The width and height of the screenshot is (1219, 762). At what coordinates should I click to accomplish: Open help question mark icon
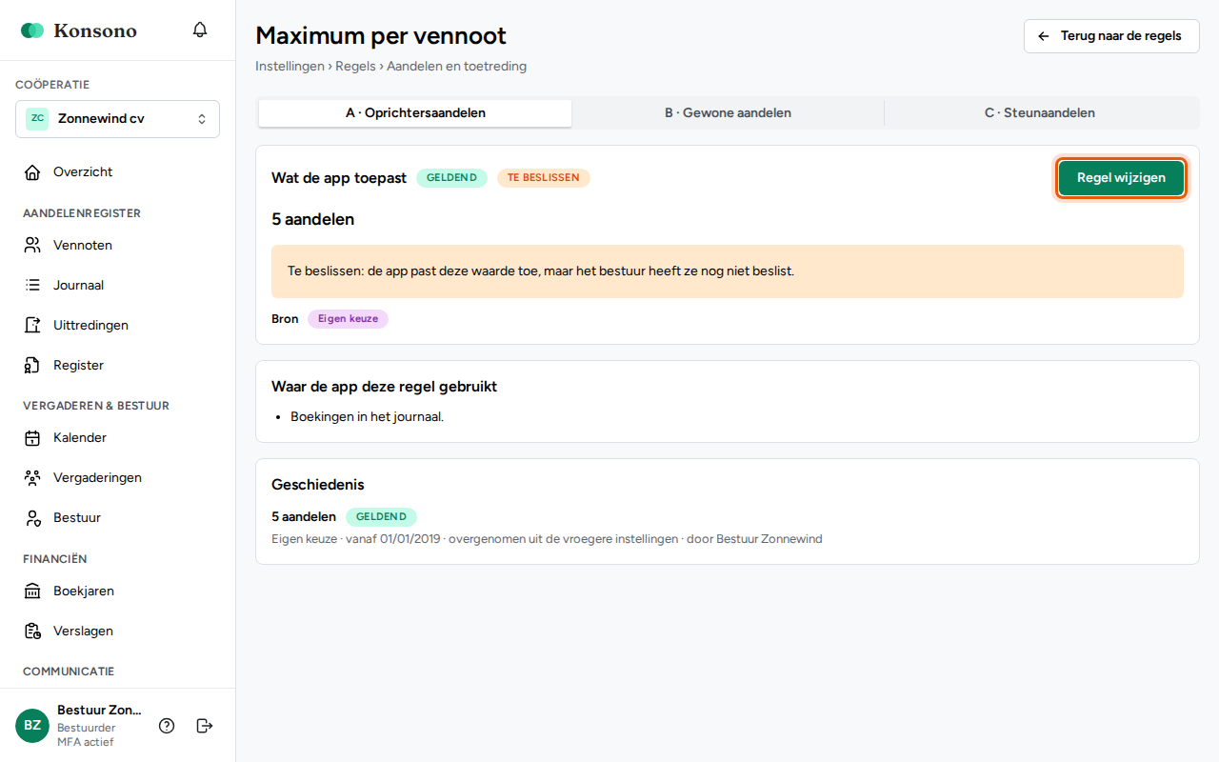[x=167, y=726]
